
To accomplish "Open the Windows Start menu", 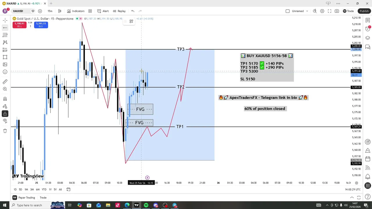I will [x=4, y=205].
